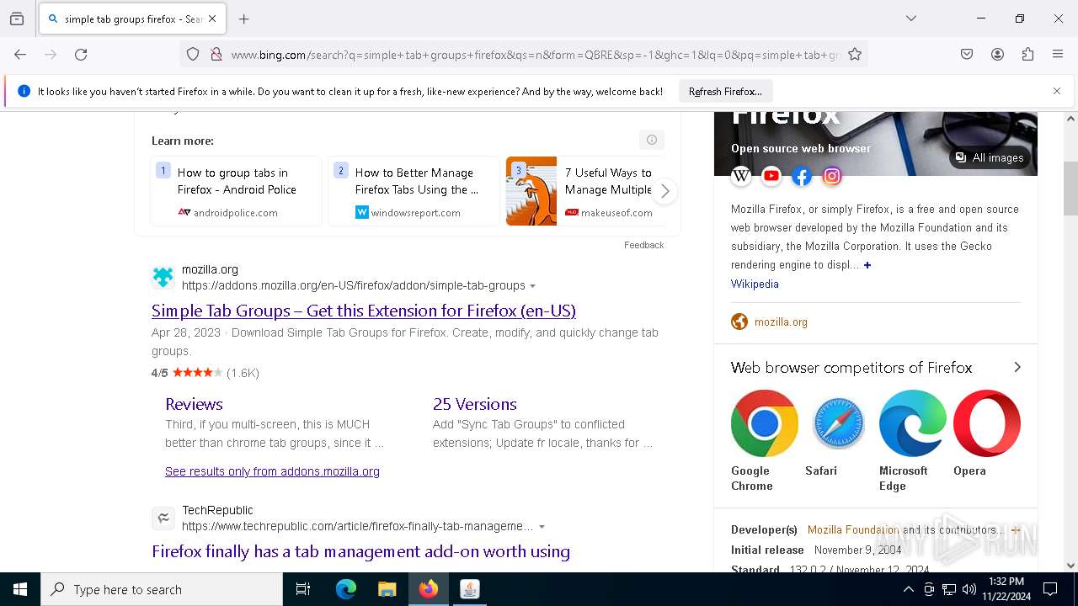1078x606 pixels.
Task: Click Firefox icon in the taskbar
Action: point(428,589)
